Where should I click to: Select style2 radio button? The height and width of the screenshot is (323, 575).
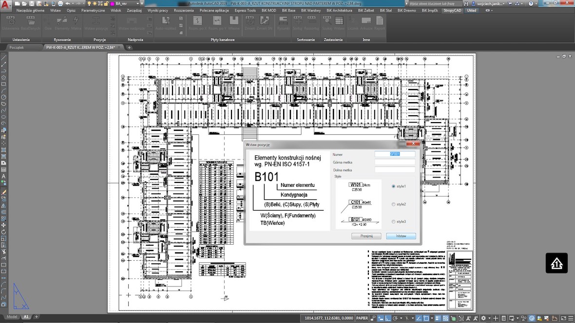pos(393,204)
